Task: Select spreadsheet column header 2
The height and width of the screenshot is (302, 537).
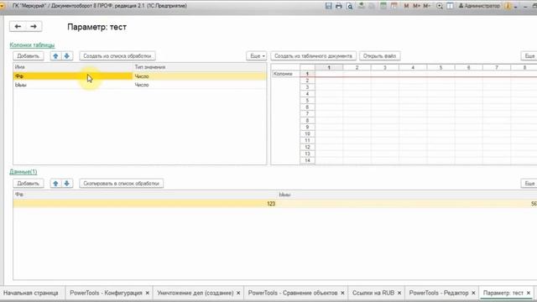Action: [x=357, y=67]
